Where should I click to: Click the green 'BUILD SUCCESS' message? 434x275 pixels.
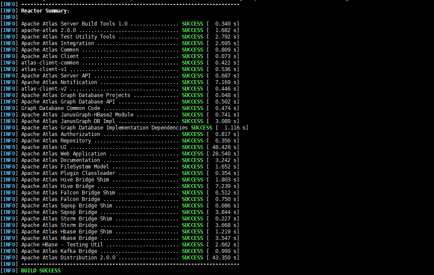pos(41,271)
